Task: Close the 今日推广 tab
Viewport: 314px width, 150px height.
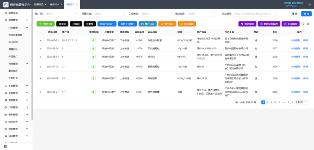Action: pyautogui.click(x=77, y=4)
